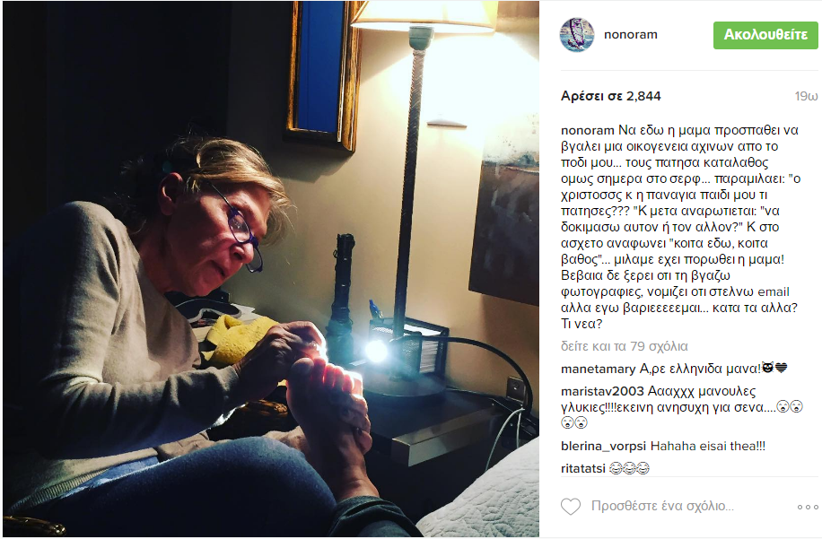The image size is (822, 539).
Task: Click the main post photo
Action: click(x=271, y=269)
